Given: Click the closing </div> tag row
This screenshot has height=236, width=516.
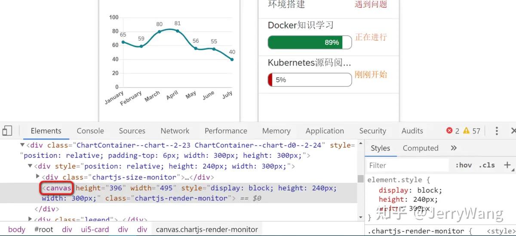Looking at the screenshot, I should point(46,209).
